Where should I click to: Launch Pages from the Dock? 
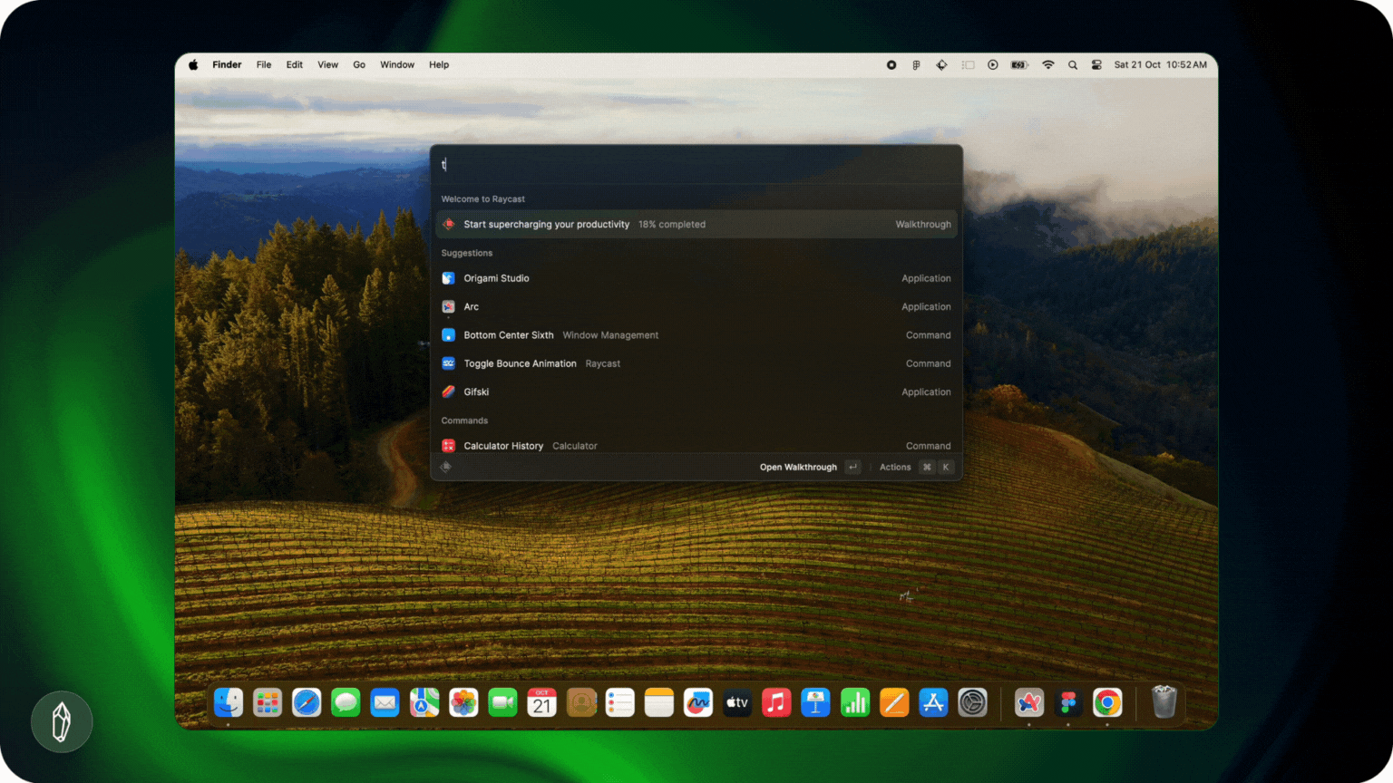[894, 702]
